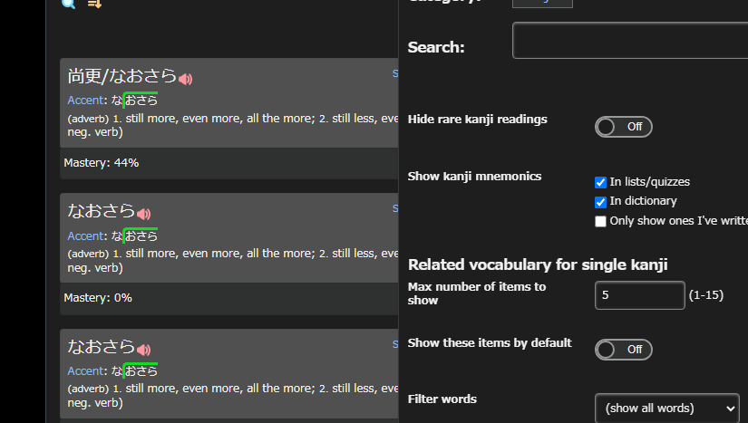The width and height of the screenshot is (748, 423).
Task: Play audio for the second なおさら entry
Action: coord(143,215)
